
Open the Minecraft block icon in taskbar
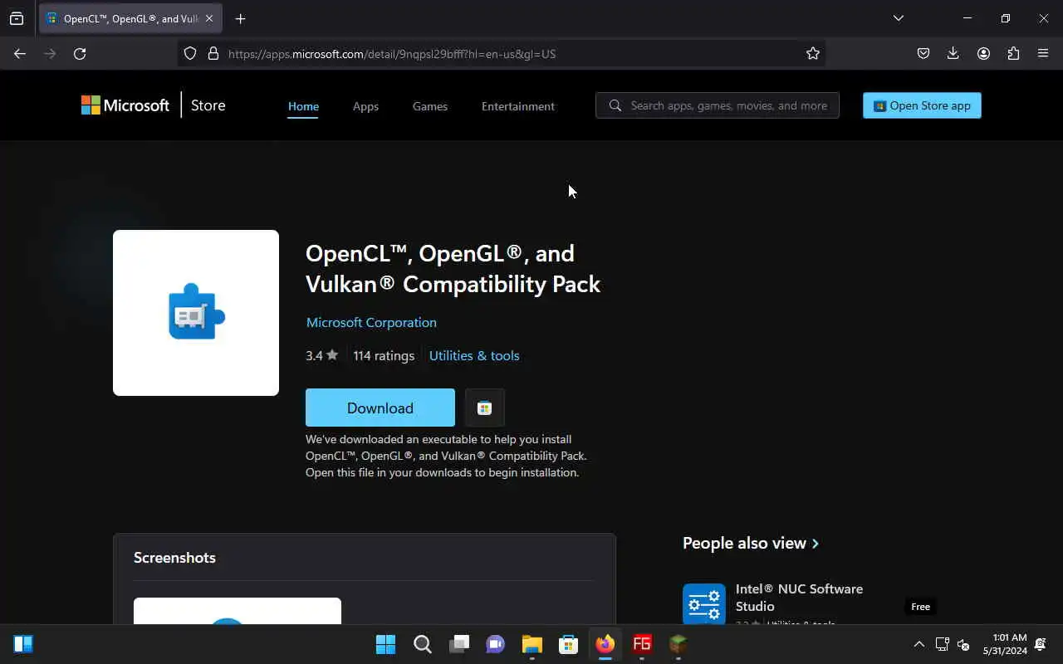(x=678, y=644)
